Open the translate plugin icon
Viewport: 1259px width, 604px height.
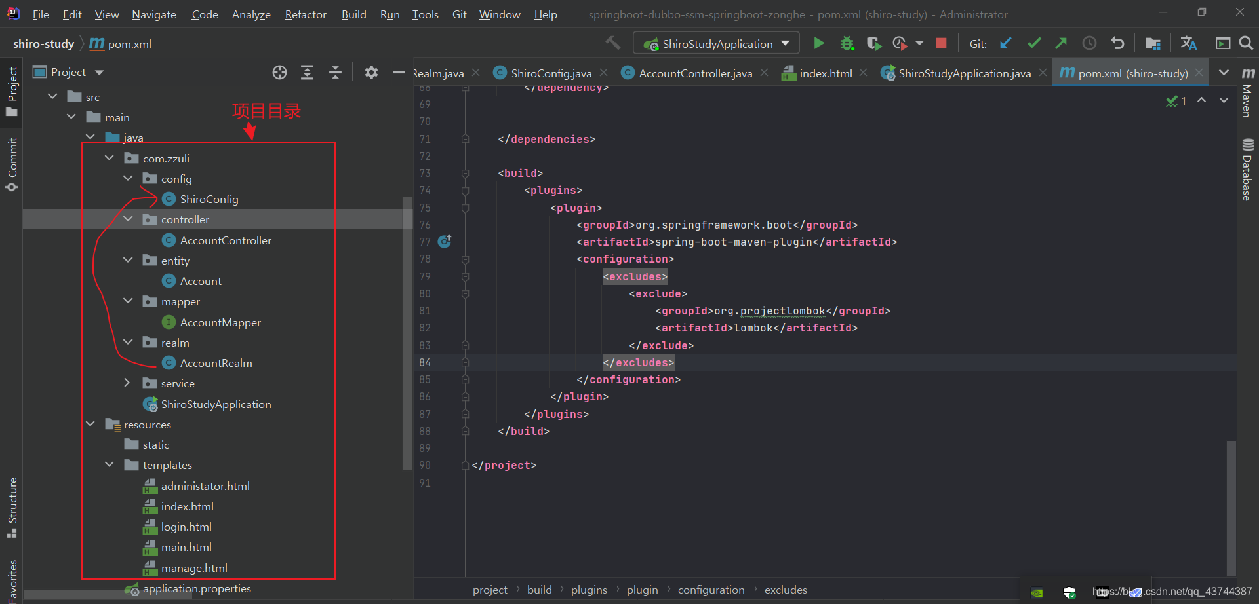click(x=1188, y=43)
